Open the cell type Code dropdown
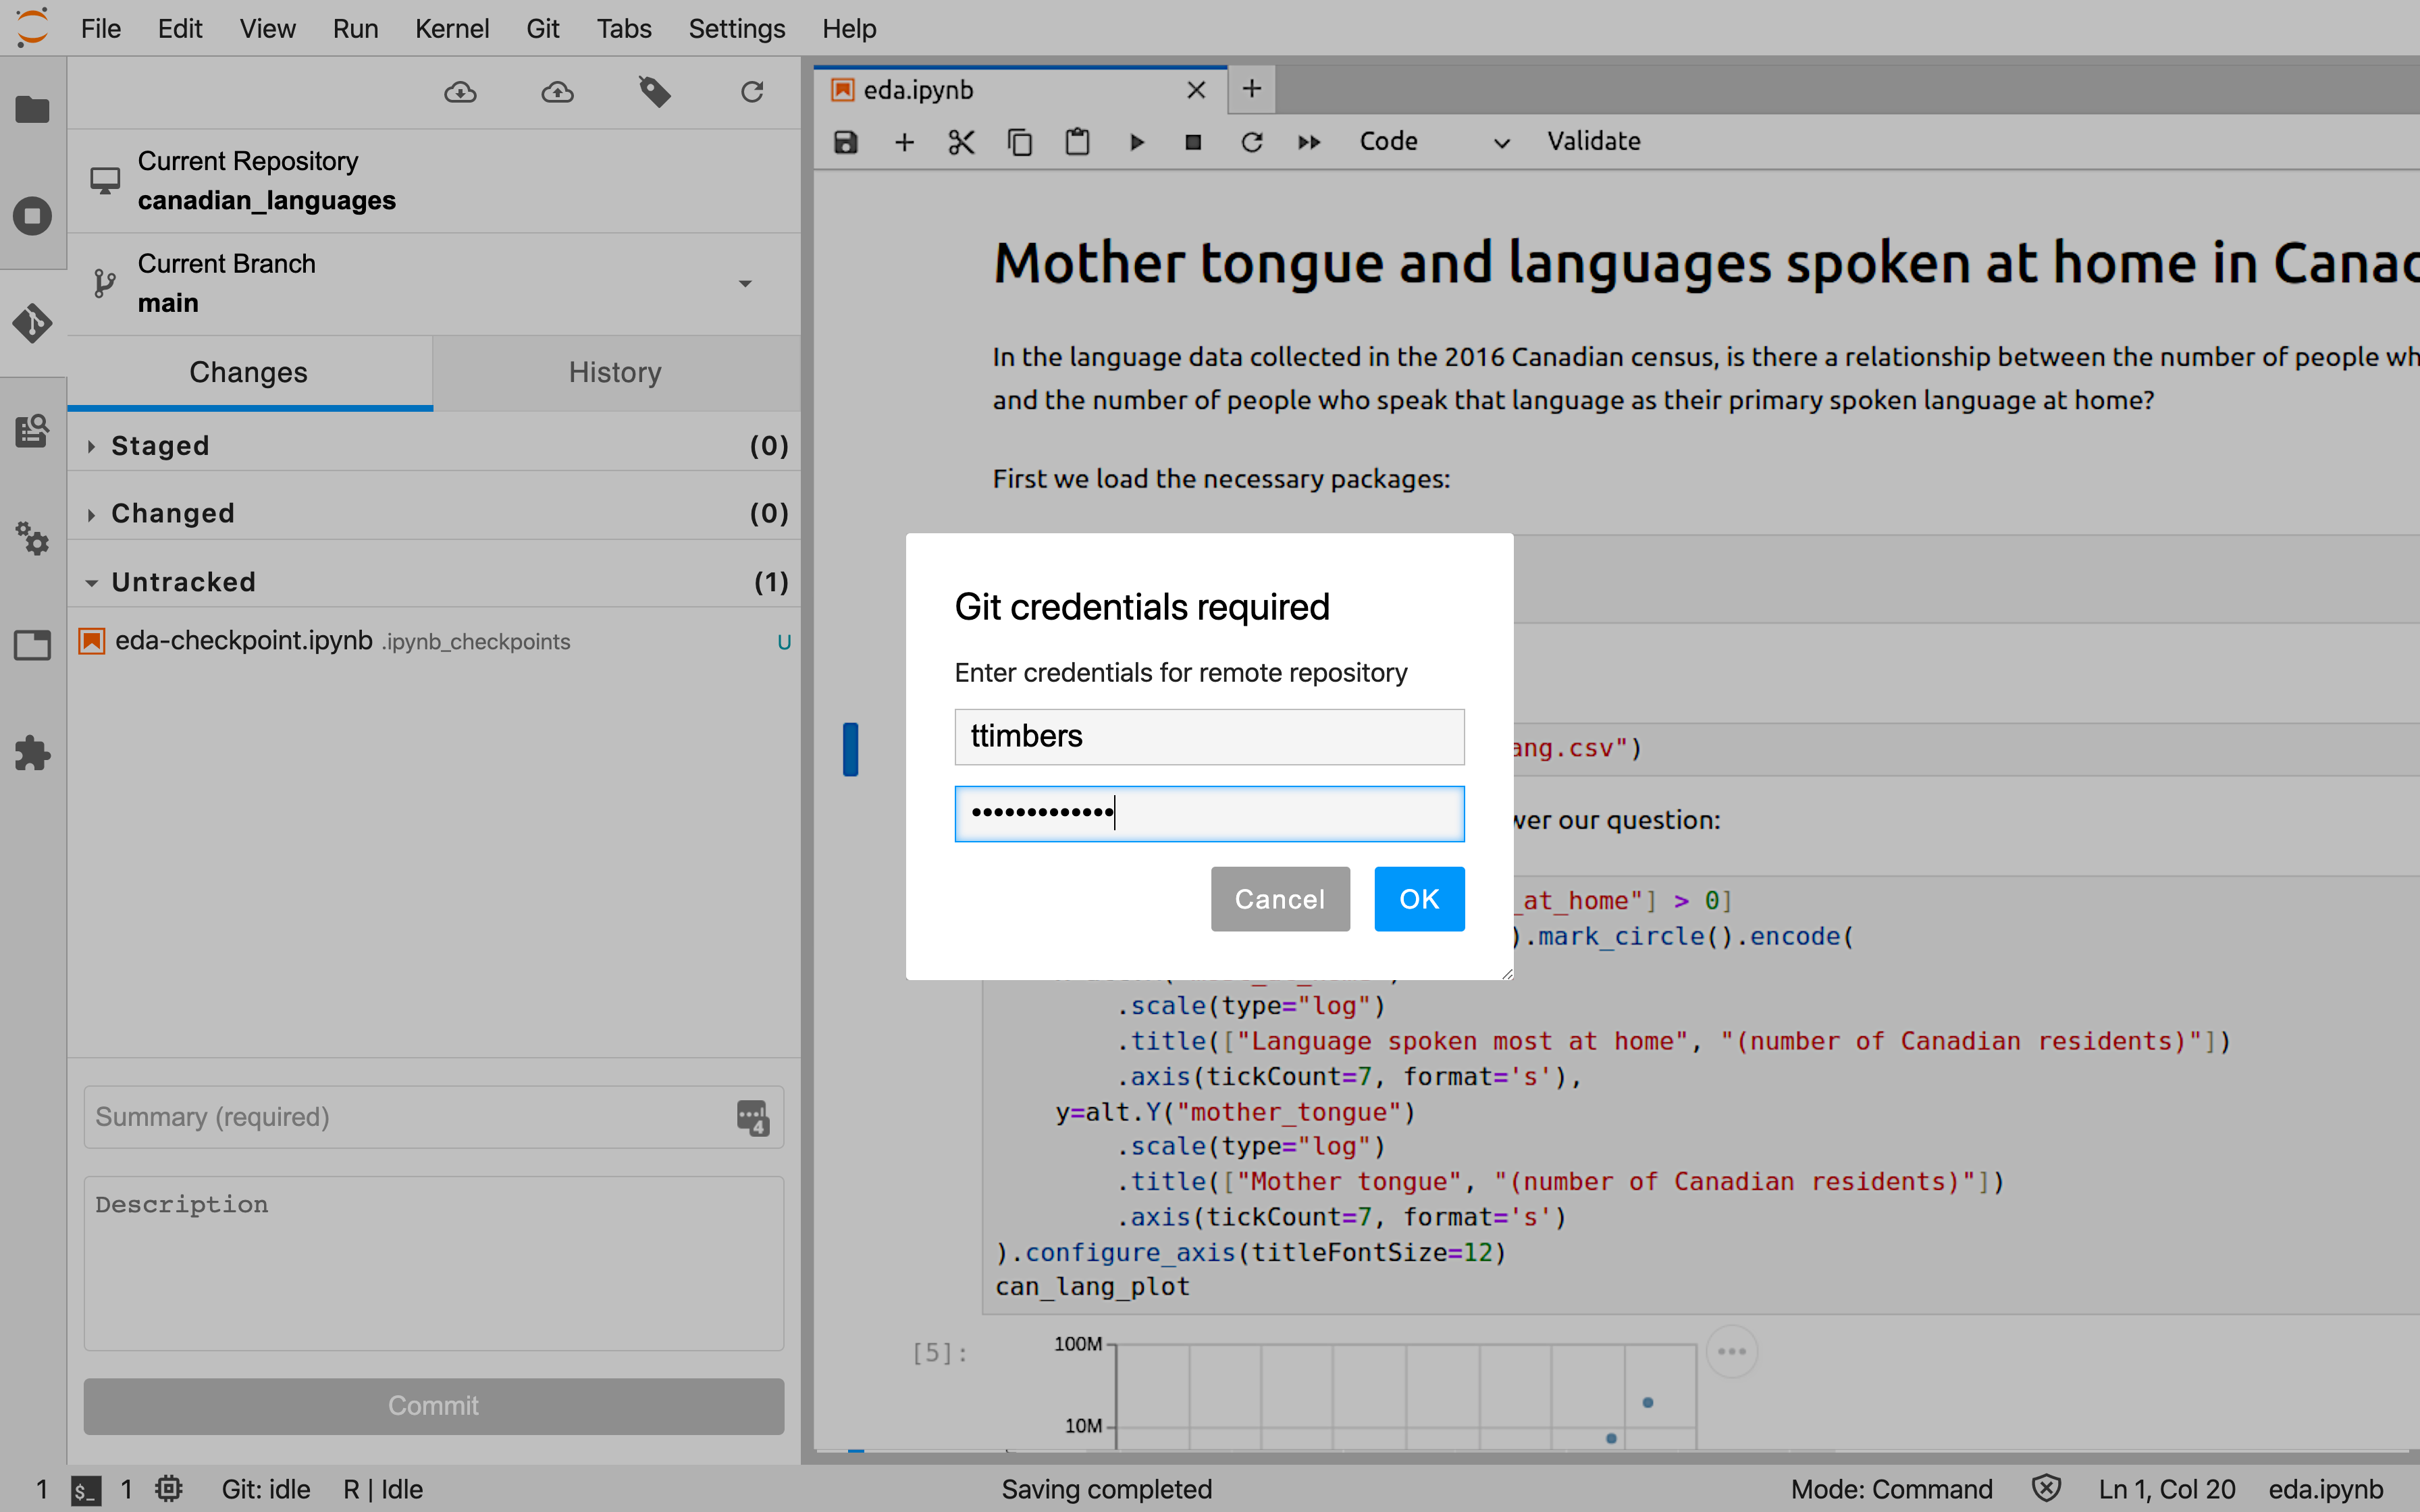The height and width of the screenshot is (1512, 2420). pyautogui.click(x=1433, y=142)
